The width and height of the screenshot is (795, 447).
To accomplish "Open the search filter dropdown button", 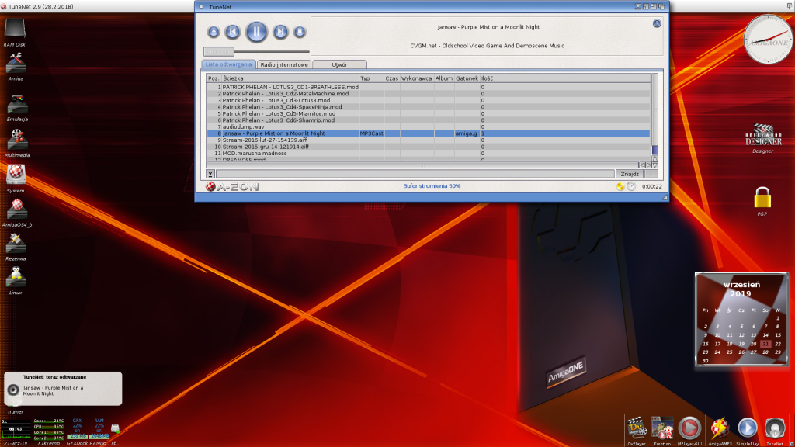I will tap(210, 174).
